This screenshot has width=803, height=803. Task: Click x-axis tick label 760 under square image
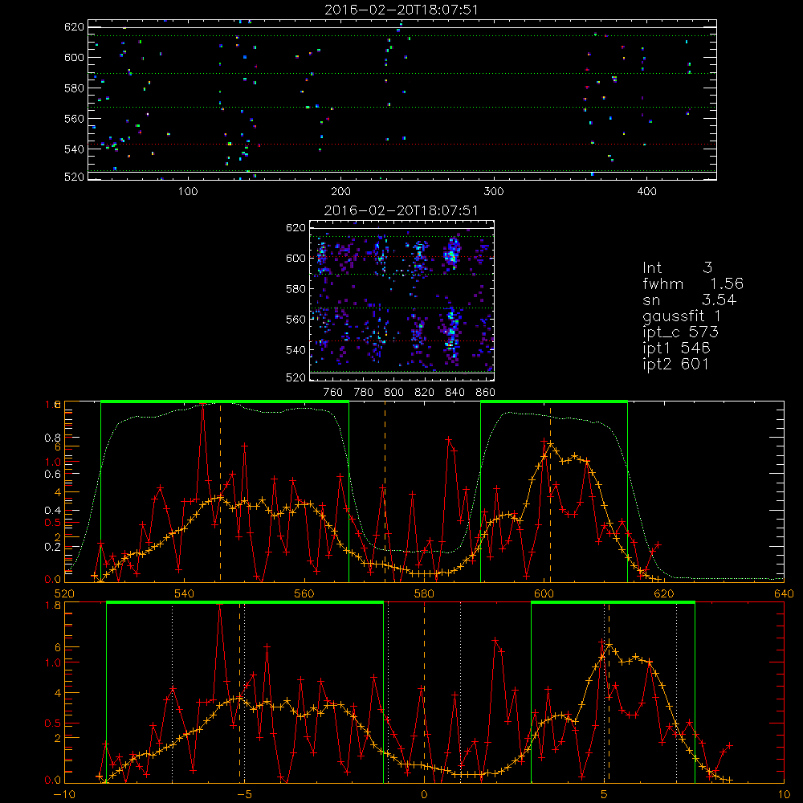tap(333, 393)
